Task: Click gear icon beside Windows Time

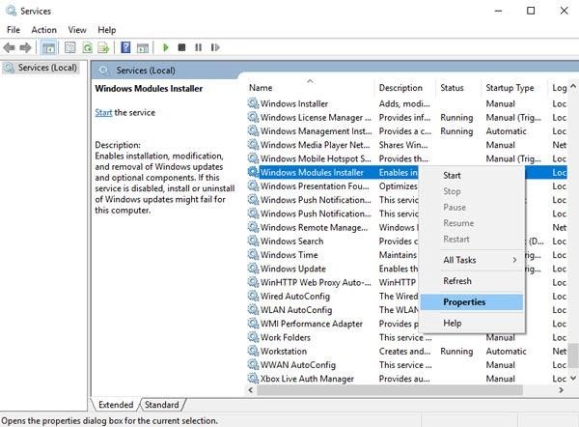Action: click(253, 255)
